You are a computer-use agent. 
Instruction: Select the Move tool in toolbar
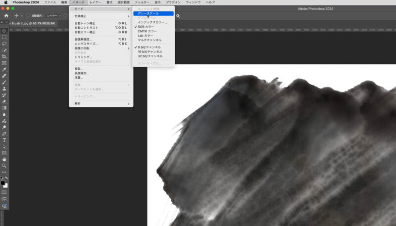coord(4,31)
